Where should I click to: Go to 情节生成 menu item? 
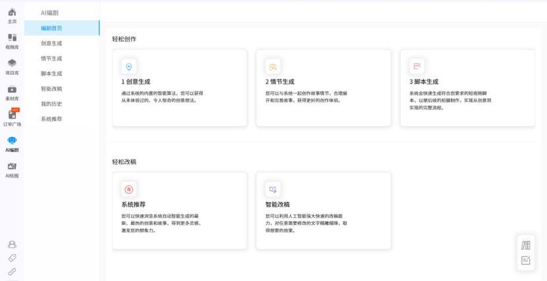point(51,59)
